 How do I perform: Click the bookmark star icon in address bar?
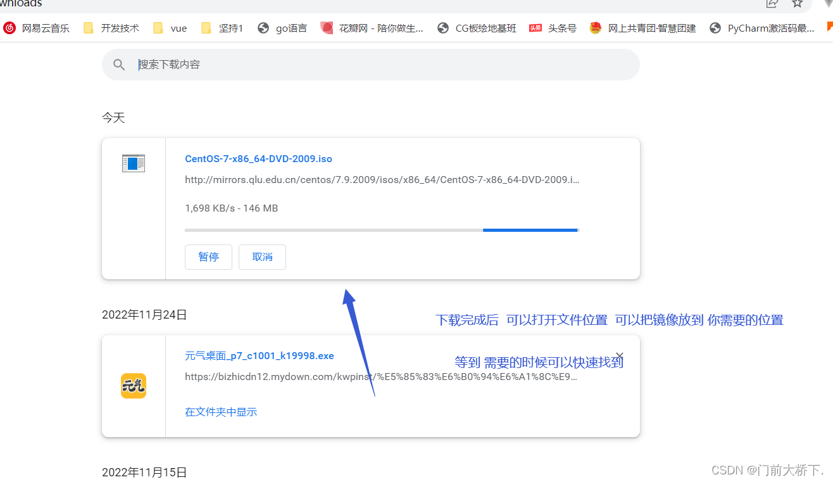[x=798, y=3]
